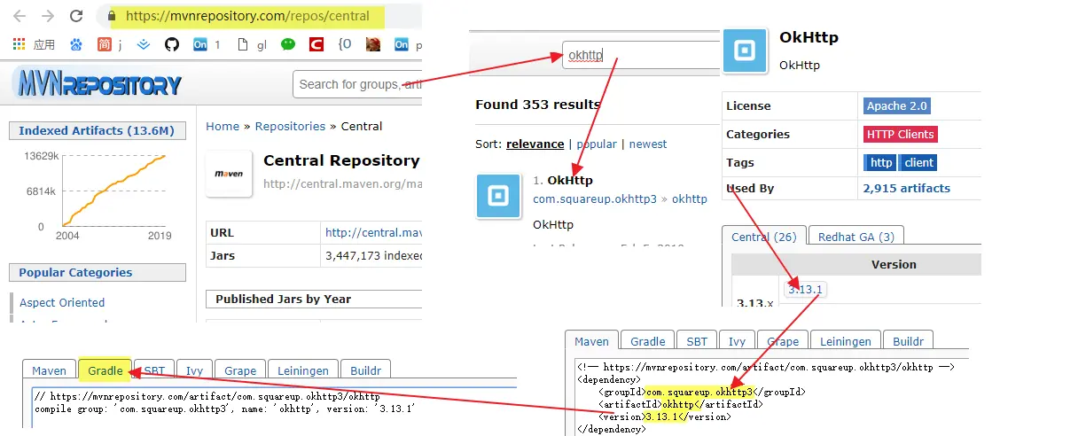Viewport: 1086px width, 436px height.
Task: Open the Home breadcrumb link
Action: click(223, 126)
